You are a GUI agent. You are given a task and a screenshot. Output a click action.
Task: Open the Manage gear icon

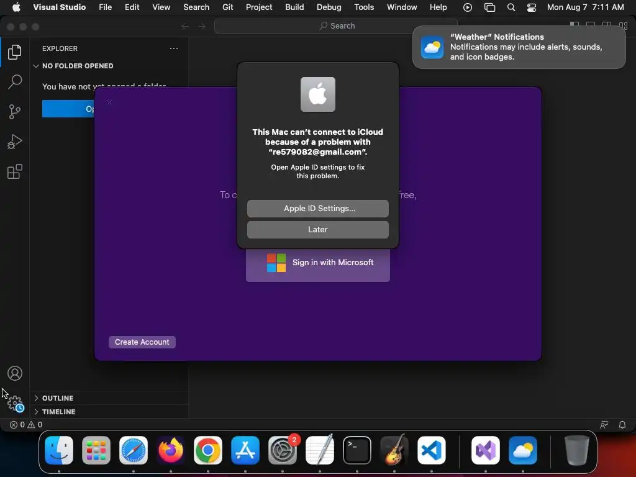(15, 404)
